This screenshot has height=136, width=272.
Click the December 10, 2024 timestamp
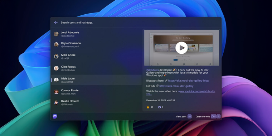(x=160, y=100)
